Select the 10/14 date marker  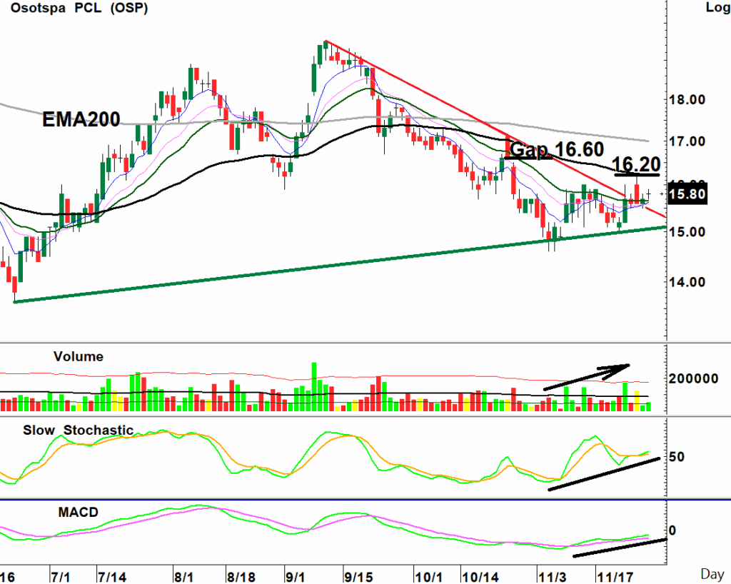[480, 575]
